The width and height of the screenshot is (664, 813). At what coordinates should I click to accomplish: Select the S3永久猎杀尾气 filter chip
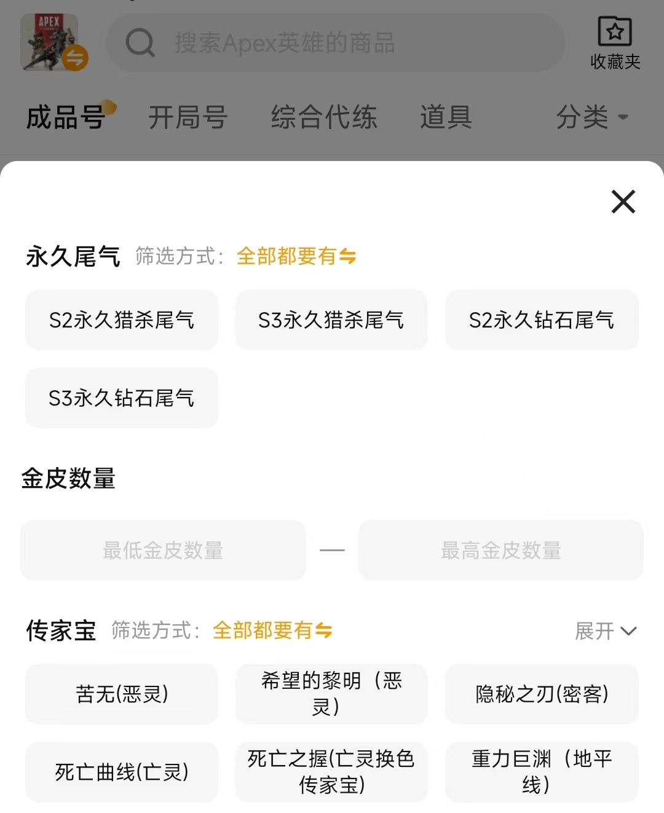331,320
